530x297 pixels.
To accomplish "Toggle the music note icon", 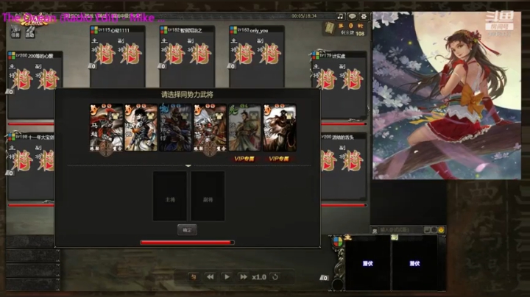I will point(340,16).
